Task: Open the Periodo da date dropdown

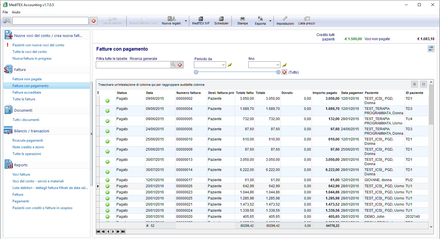Action: pos(223,65)
